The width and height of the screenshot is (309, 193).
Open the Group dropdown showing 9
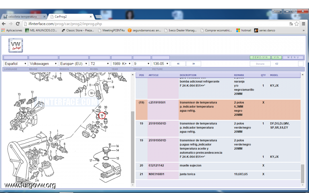click(x=142, y=64)
